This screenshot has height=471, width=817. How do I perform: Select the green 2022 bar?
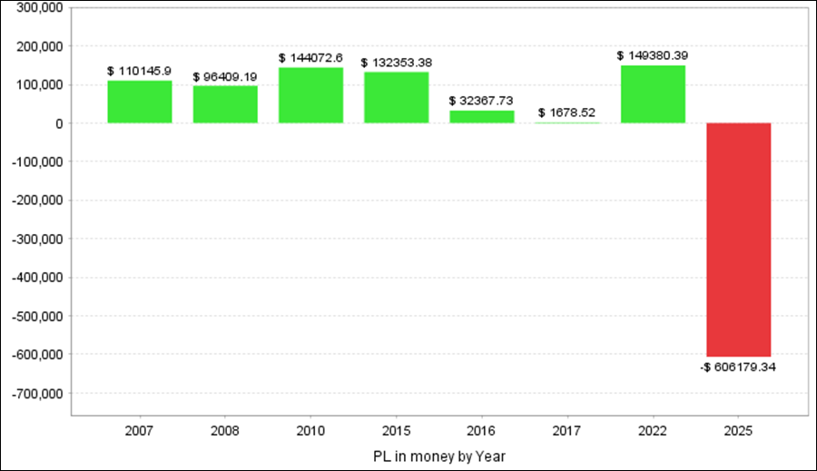[x=653, y=94]
